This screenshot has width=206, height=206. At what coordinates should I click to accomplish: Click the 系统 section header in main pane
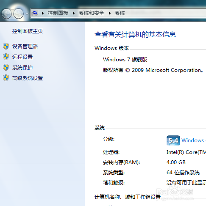tap(100, 128)
